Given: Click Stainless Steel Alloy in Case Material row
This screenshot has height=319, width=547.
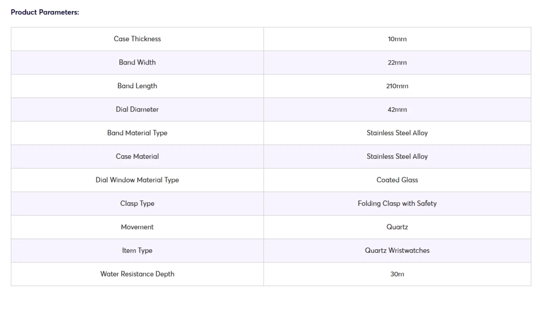Looking at the screenshot, I should point(397,156).
